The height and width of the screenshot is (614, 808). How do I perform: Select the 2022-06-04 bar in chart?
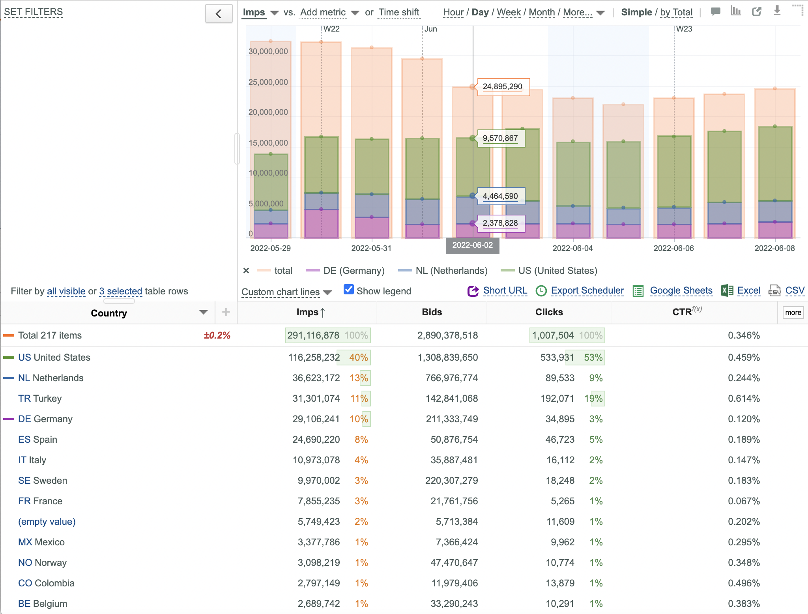(x=573, y=168)
